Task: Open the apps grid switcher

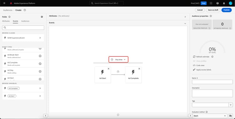Action: click(211, 3)
